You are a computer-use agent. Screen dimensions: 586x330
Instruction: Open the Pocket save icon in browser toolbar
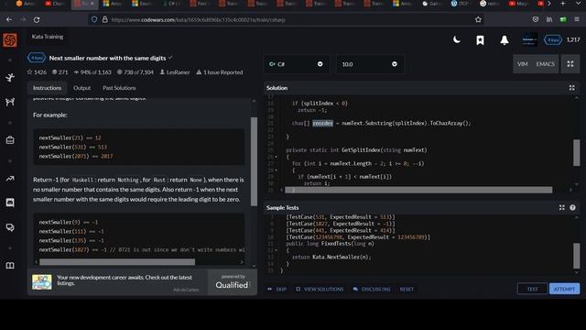click(536, 19)
